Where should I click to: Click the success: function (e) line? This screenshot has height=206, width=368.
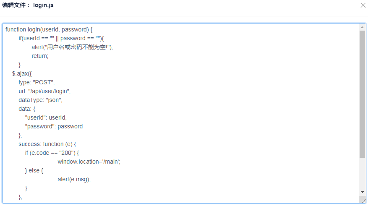(47, 144)
